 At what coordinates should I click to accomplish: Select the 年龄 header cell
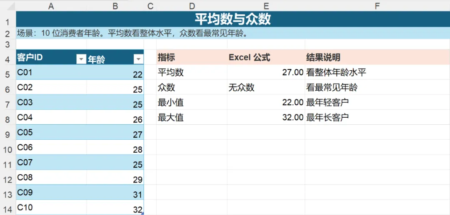115,57
